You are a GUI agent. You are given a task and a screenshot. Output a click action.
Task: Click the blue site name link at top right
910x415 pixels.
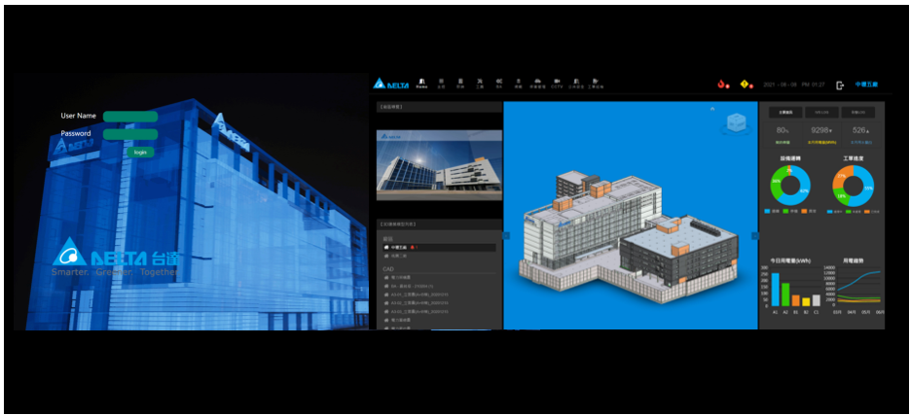[x=866, y=85]
